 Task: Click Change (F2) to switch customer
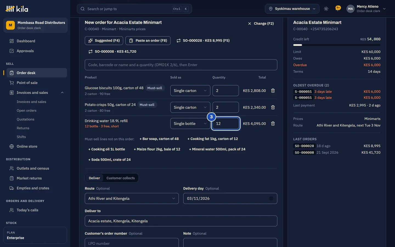(261, 24)
